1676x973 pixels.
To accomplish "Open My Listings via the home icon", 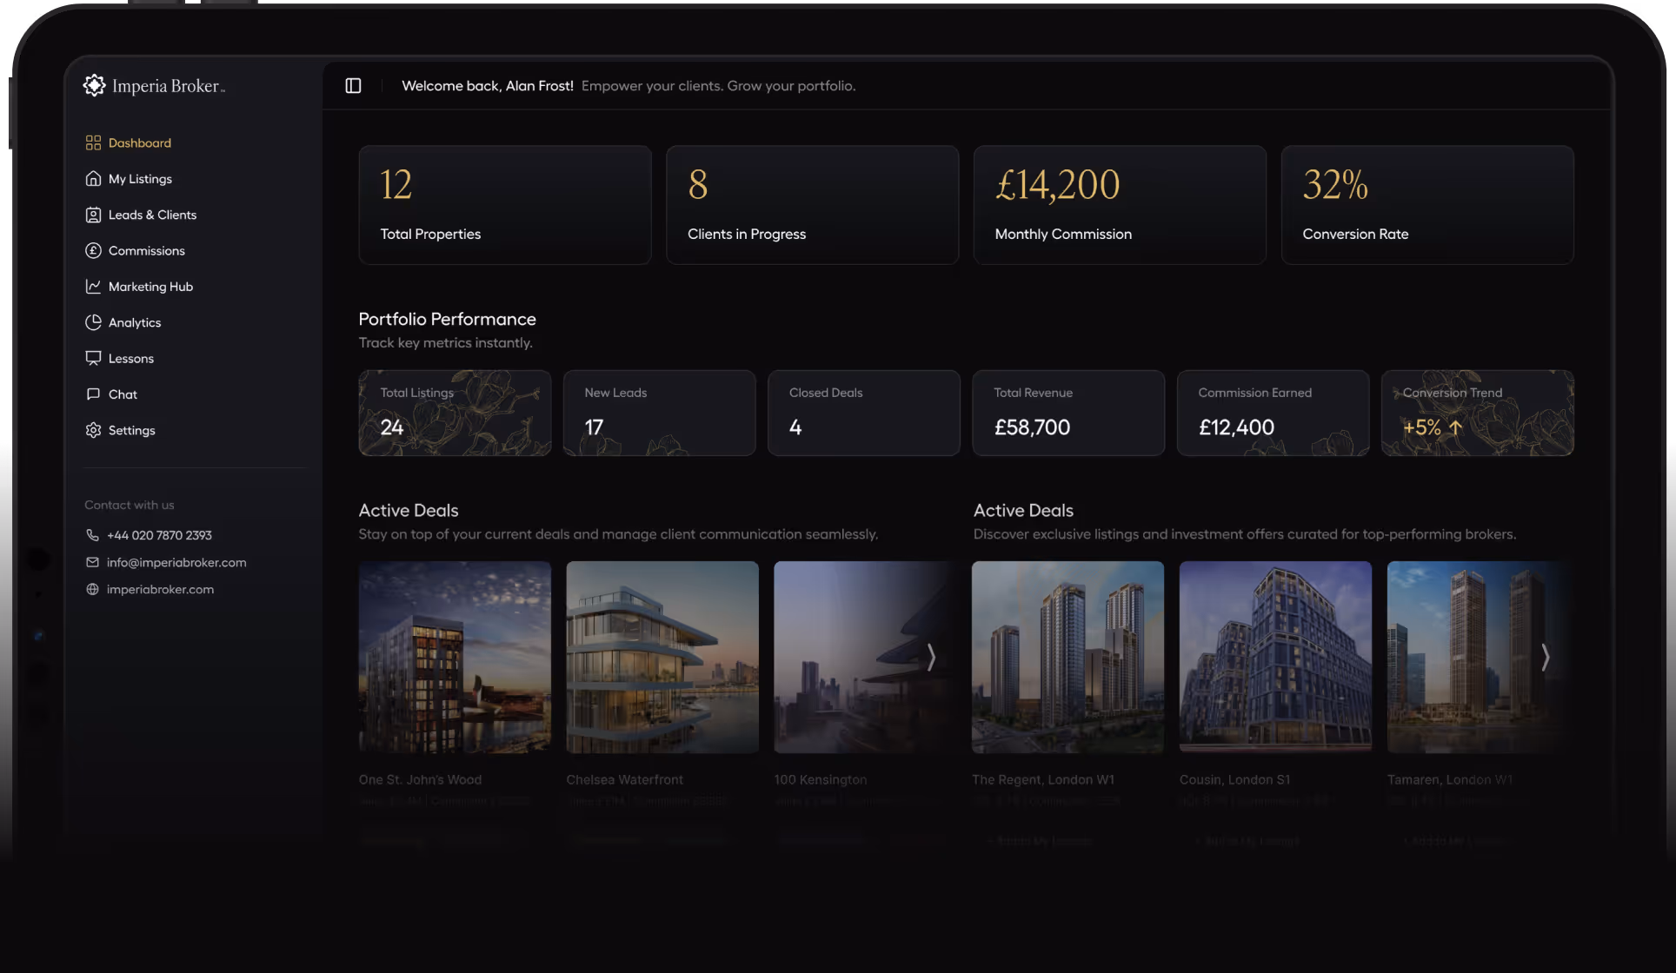I will tap(94, 178).
